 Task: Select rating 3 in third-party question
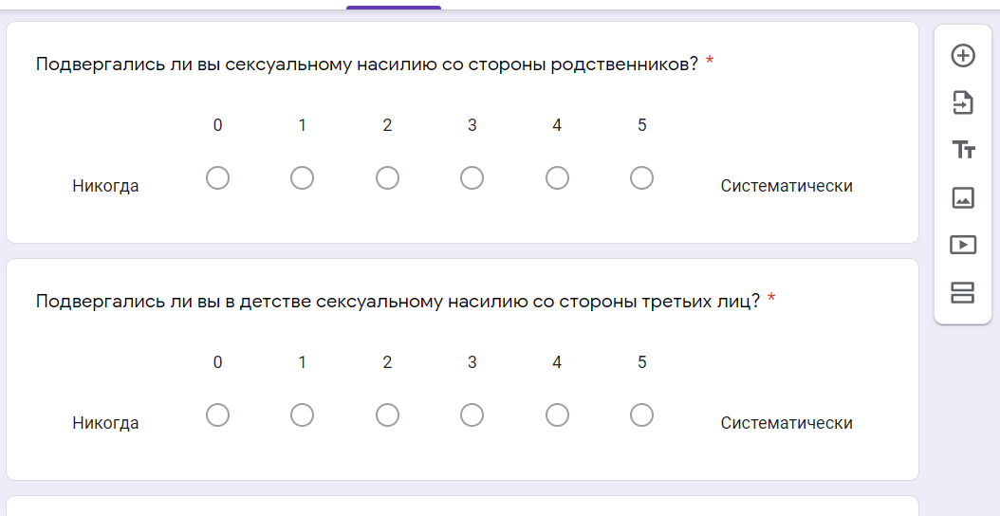(472, 415)
